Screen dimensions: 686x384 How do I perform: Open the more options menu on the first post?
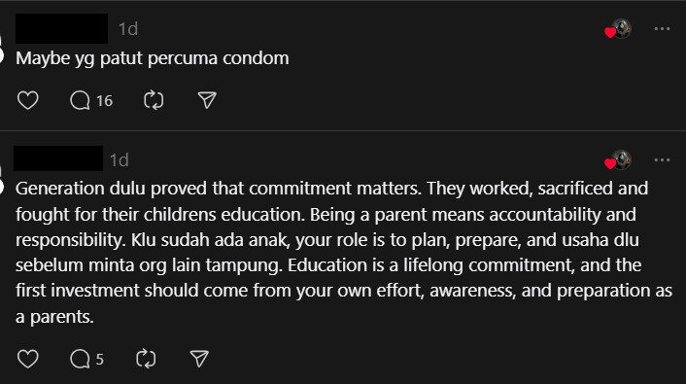pos(662,29)
